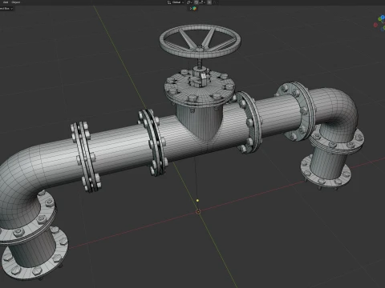This screenshot has height=288, width=385.
Task: Click the green Y axis on navigation gizmo
Action: pyautogui.click(x=380, y=19)
